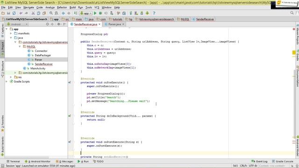Click the Paste toolbar icon
This screenshot has height=168, width=299.
click(x=44, y=13)
